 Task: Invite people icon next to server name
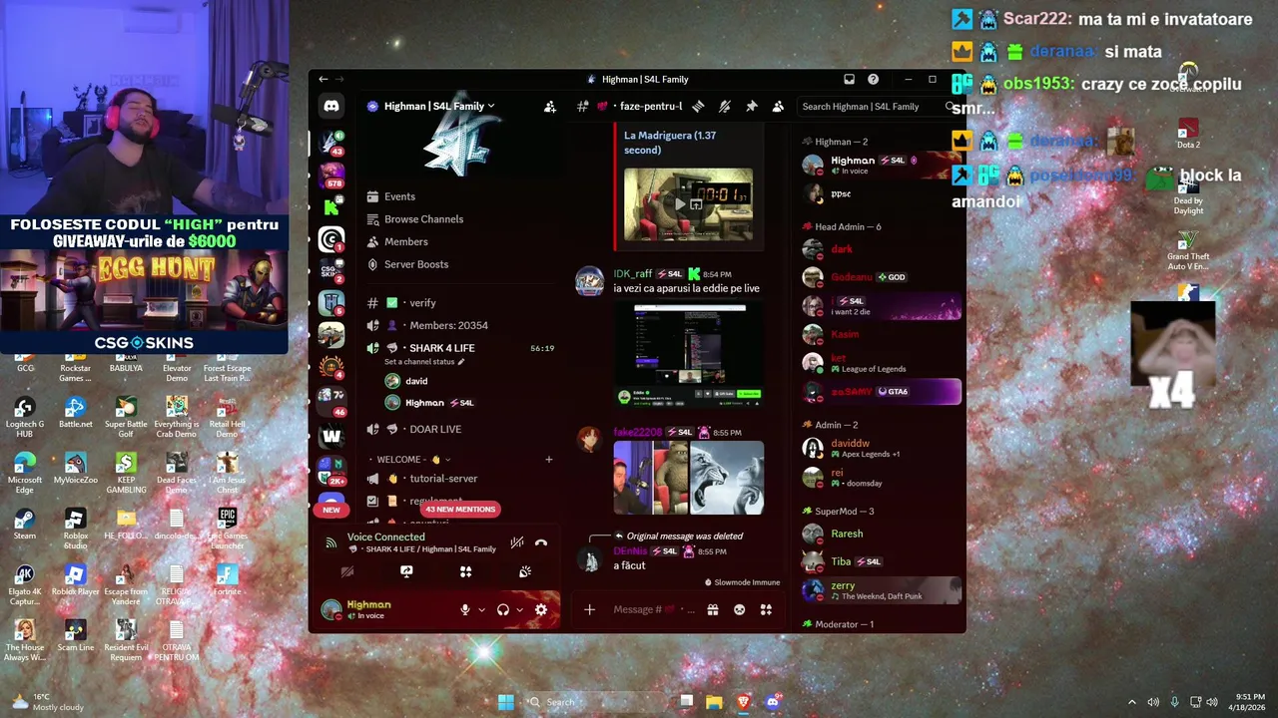pyautogui.click(x=549, y=107)
